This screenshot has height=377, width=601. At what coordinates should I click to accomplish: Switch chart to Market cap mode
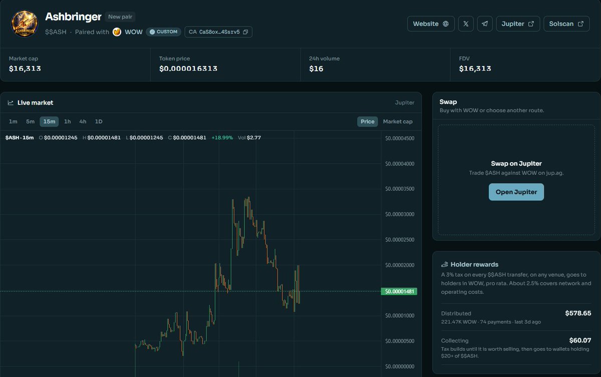pyautogui.click(x=398, y=122)
